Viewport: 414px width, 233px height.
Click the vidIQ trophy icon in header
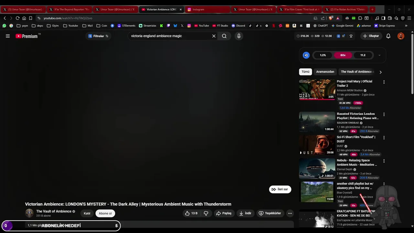[351, 36]
